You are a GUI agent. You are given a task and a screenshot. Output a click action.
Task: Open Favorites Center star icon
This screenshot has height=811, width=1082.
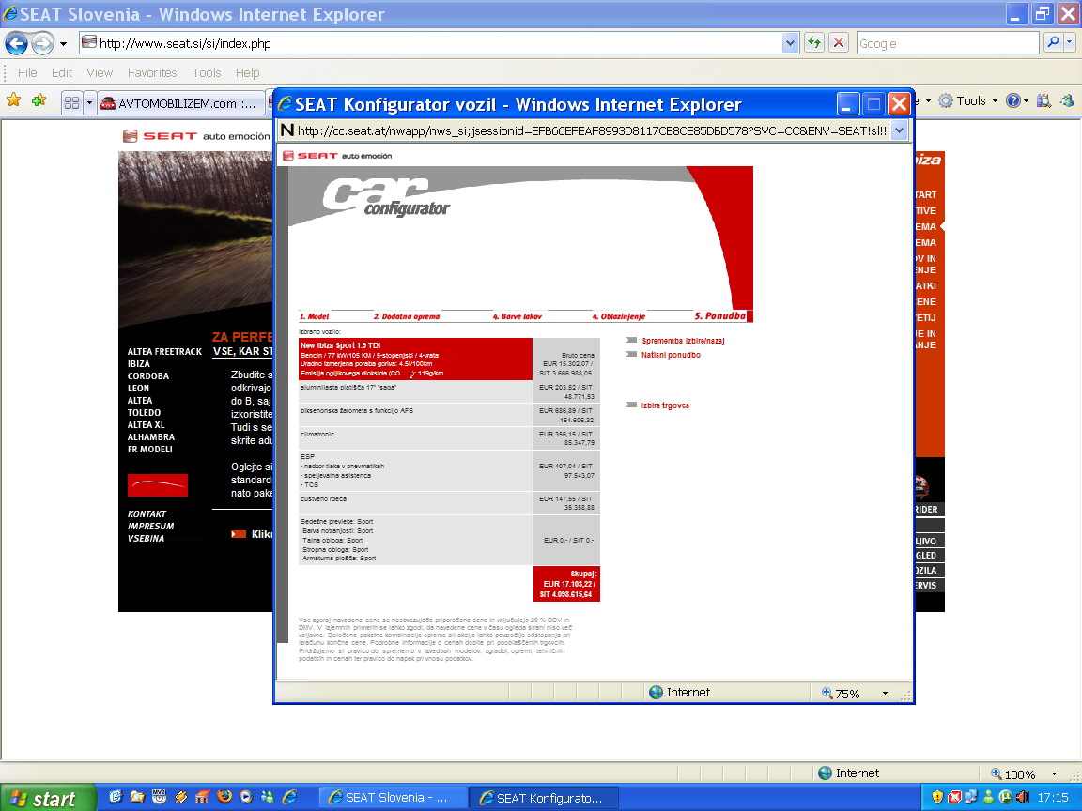(14, 100)
